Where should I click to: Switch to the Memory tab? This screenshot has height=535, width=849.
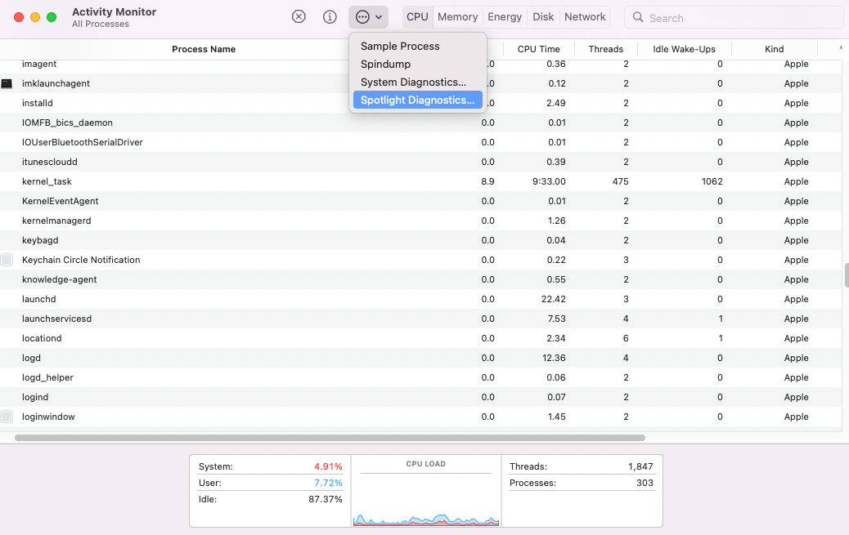coord(457,17)
